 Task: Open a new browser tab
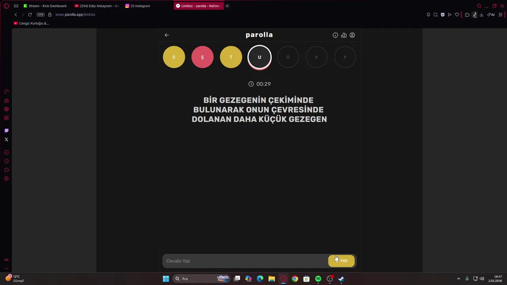coord(227,6)
